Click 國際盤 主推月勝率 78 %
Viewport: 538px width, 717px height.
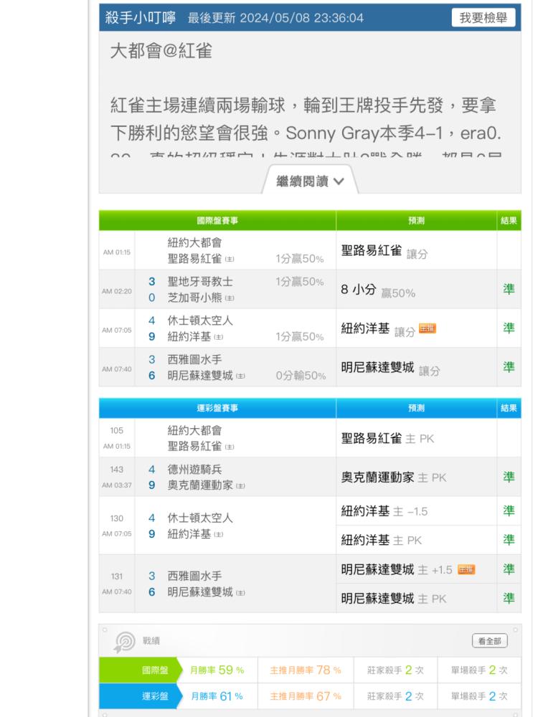click(x=306, y=670)
